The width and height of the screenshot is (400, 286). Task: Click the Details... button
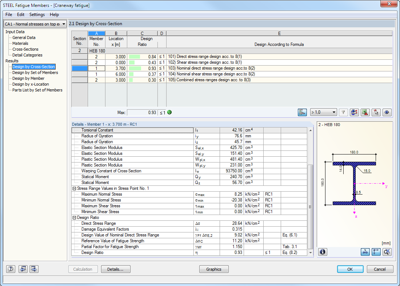116,269
